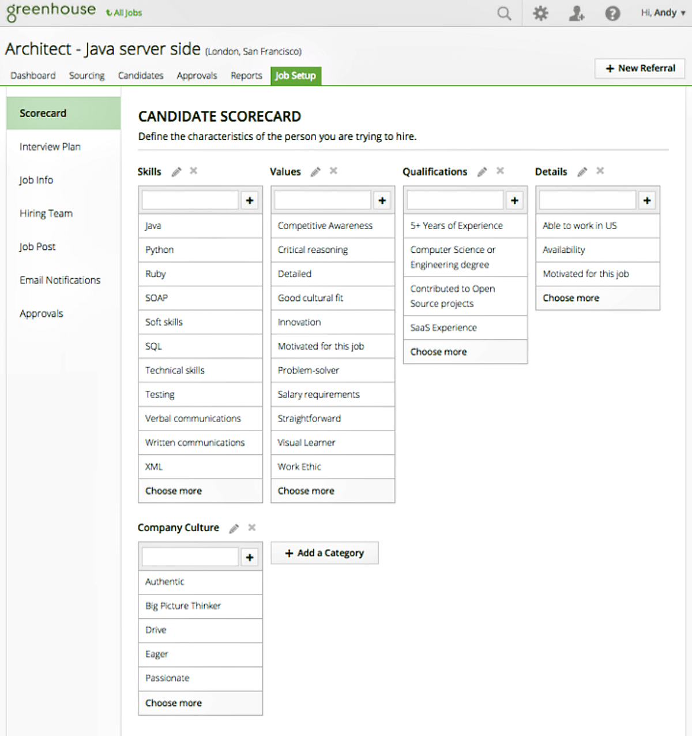
Task: Add a new value using the plus icon
Action: pos(382,200)
